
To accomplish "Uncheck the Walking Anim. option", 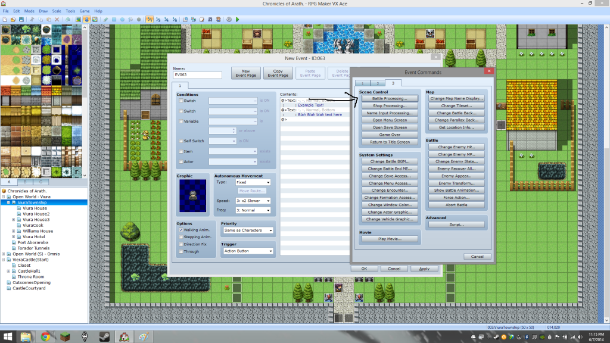I will tap(181, 230).
